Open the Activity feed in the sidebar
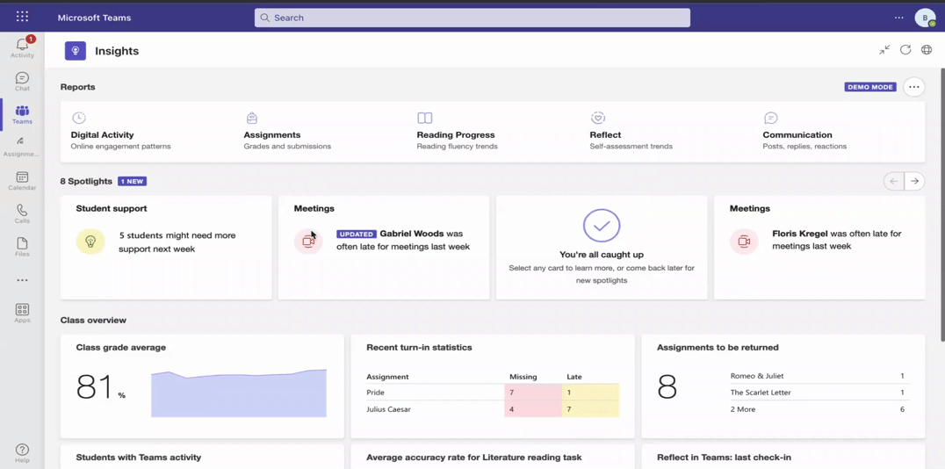 (x=22, y=47)
